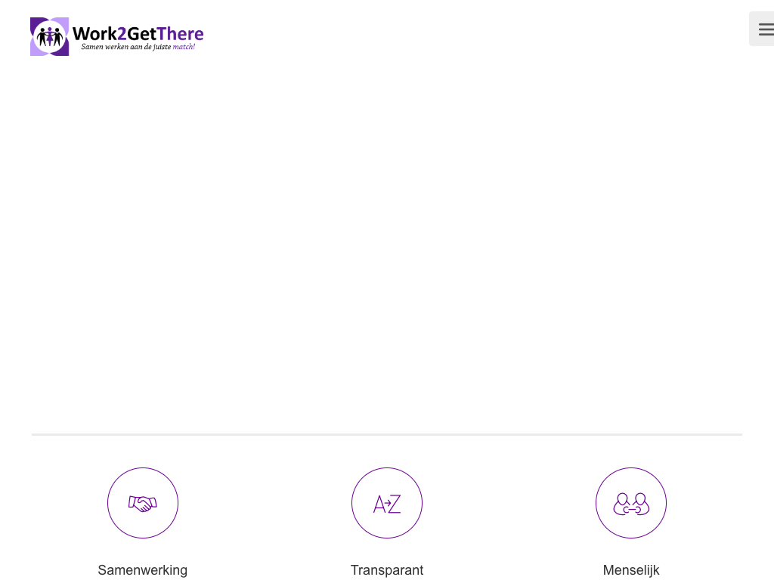
Task: Click the grey horizontal divider line
Action: [387, 434]
